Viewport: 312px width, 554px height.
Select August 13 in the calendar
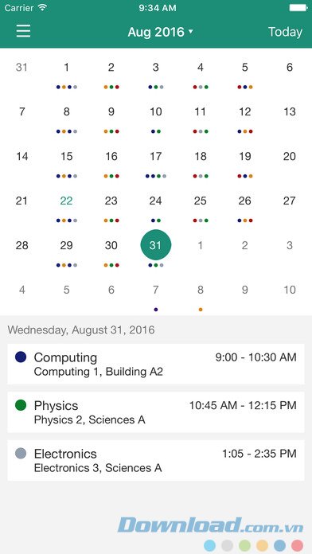tap(290, 111)
